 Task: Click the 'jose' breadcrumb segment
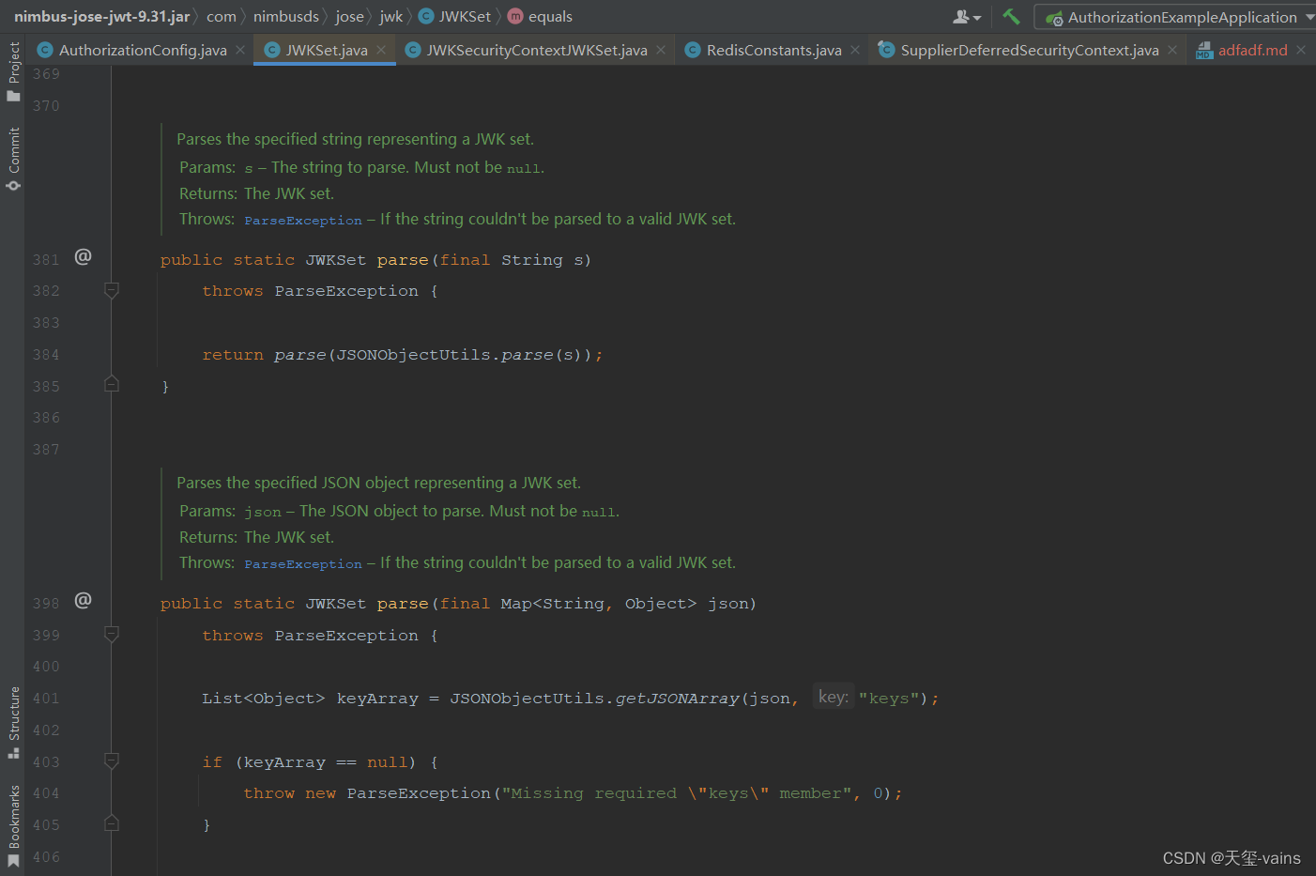(x=349, y=17)
